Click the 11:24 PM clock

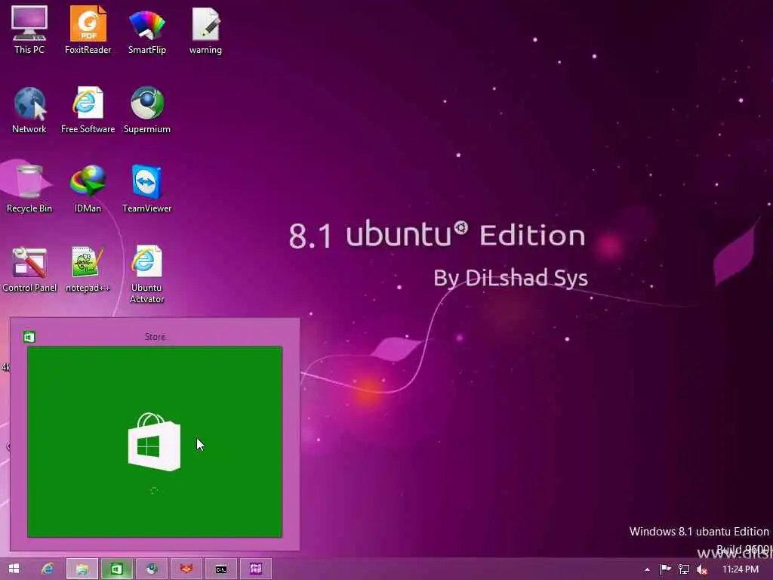coord(740,569)
